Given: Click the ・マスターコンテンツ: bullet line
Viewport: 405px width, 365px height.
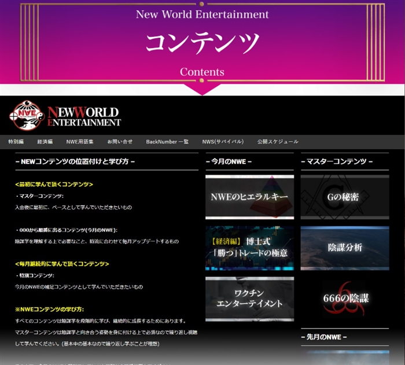Looking at the screenshot, I should point(39,196).
